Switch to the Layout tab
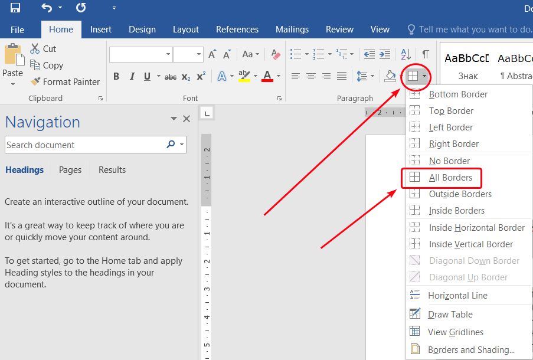This screenshot has height=360, width=533. click(x=185, y=30)
